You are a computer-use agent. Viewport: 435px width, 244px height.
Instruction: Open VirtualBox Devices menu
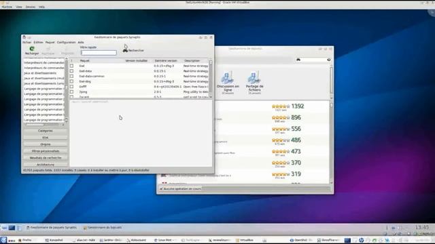pos(30,7)
